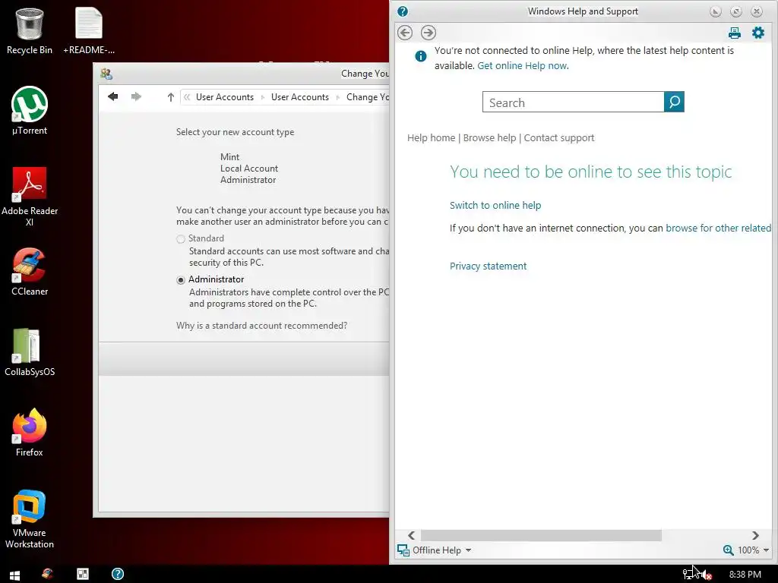Launch VMware Workstation from desktop
The image size is (778, 583).
click(x=30, y=518)
